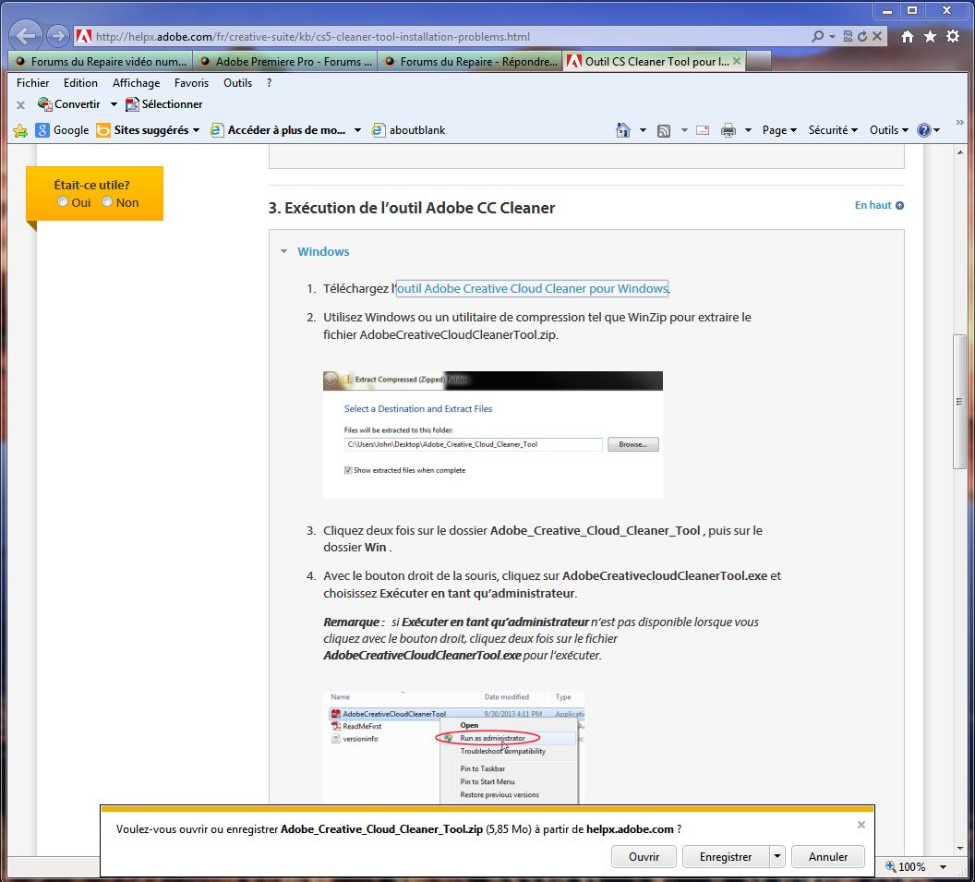The image size is (975, 882).
Task: Click the search magnifier in address bar
Action: click(818, 36)
